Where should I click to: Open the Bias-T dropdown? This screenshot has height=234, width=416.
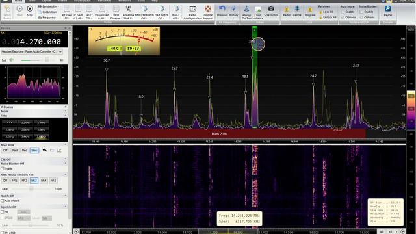tap(175, 12)
